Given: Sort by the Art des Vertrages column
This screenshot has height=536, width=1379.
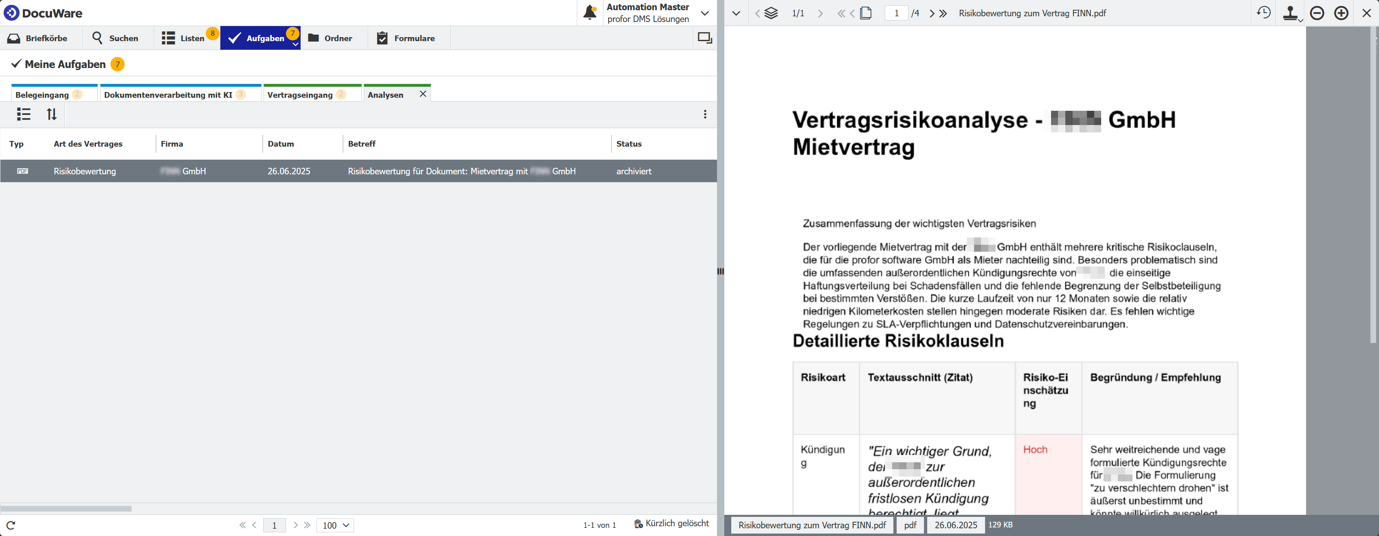Looking at the screenshot, I should click(x=88, y=143).
